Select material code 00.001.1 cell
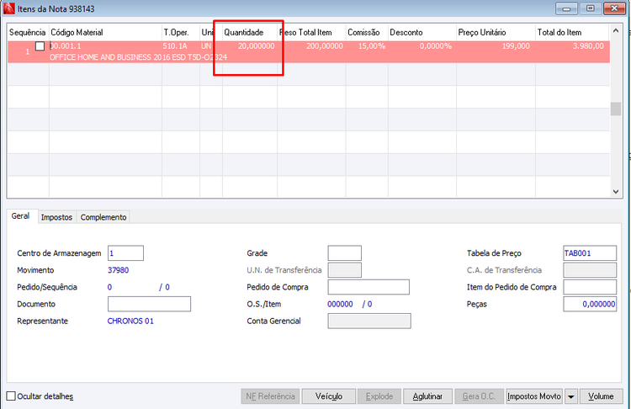The image size is (631, 409). pos(66,46)
